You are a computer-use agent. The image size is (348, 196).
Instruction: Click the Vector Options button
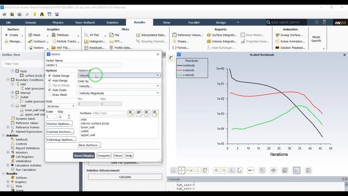click(59, 124)
